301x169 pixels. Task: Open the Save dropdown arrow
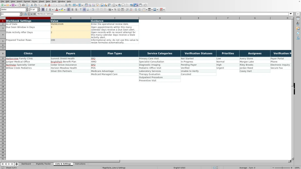pos(16,5)
